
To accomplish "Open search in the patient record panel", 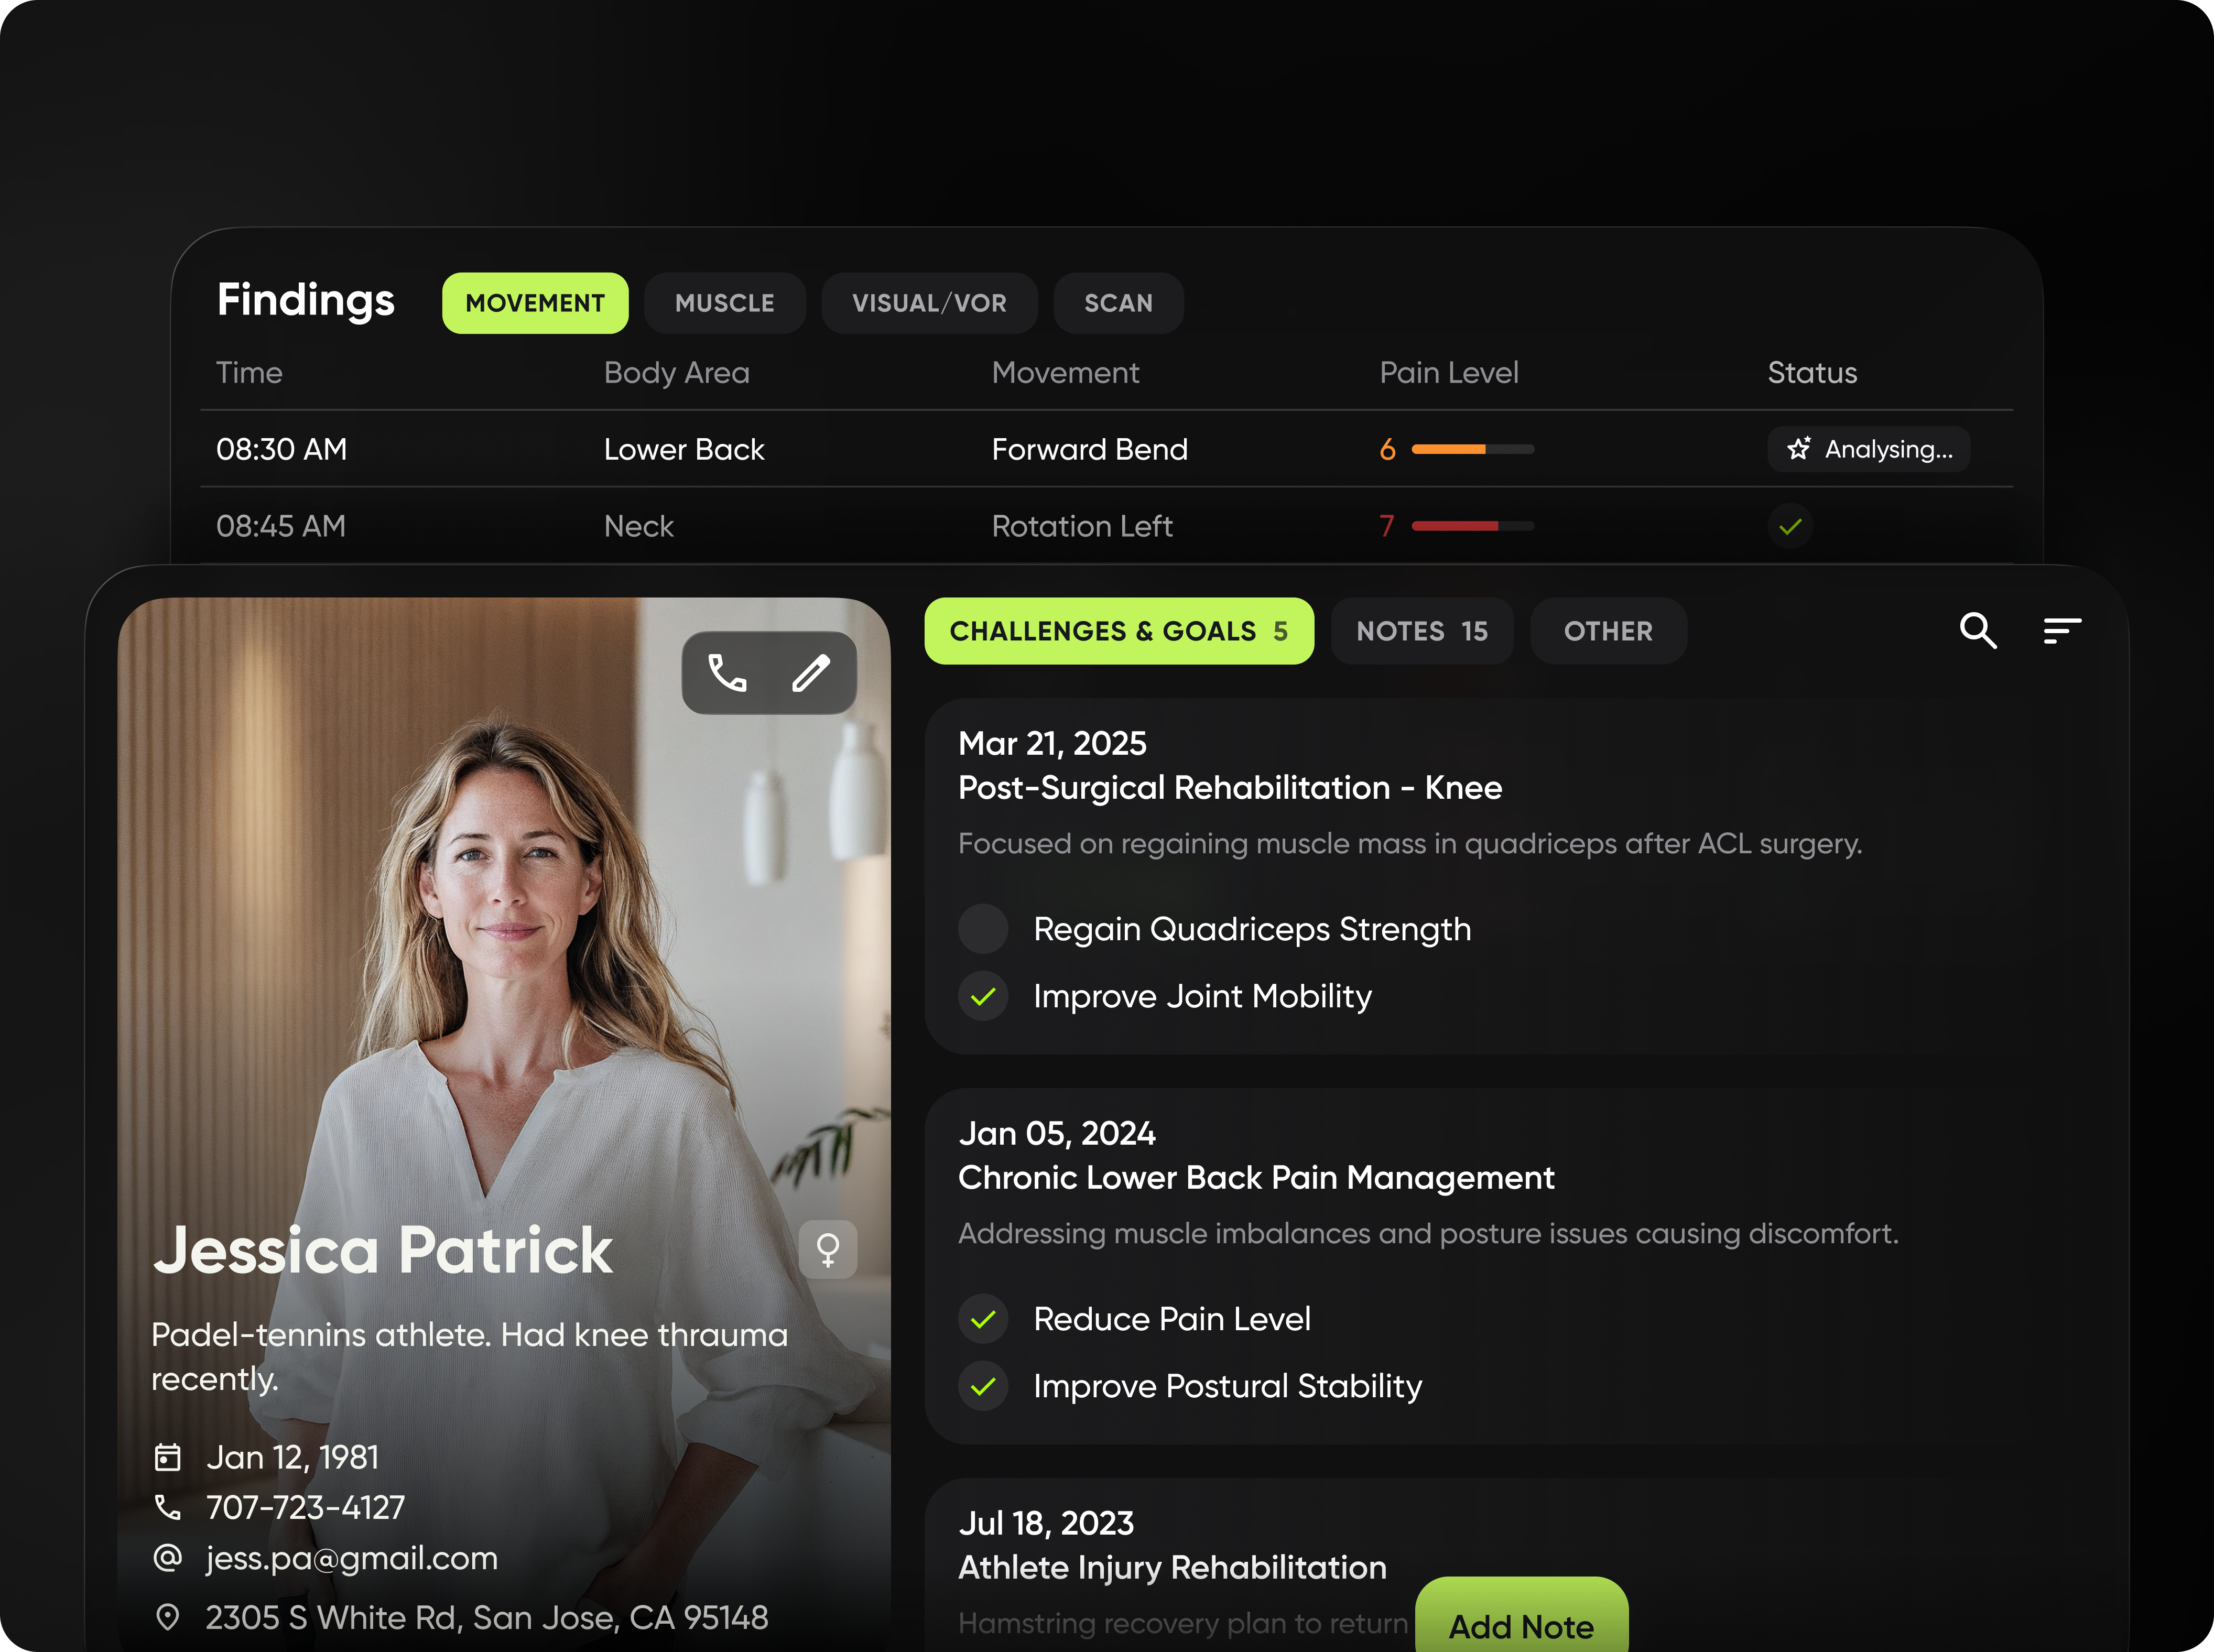I will pos(1978,631).
